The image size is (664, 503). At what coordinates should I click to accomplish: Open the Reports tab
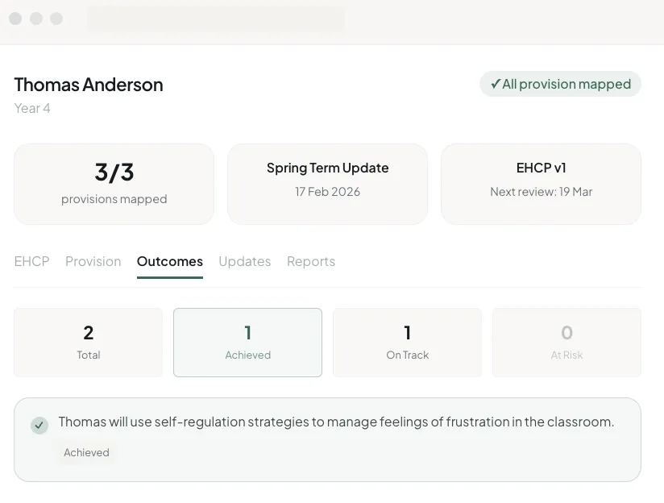310,261
